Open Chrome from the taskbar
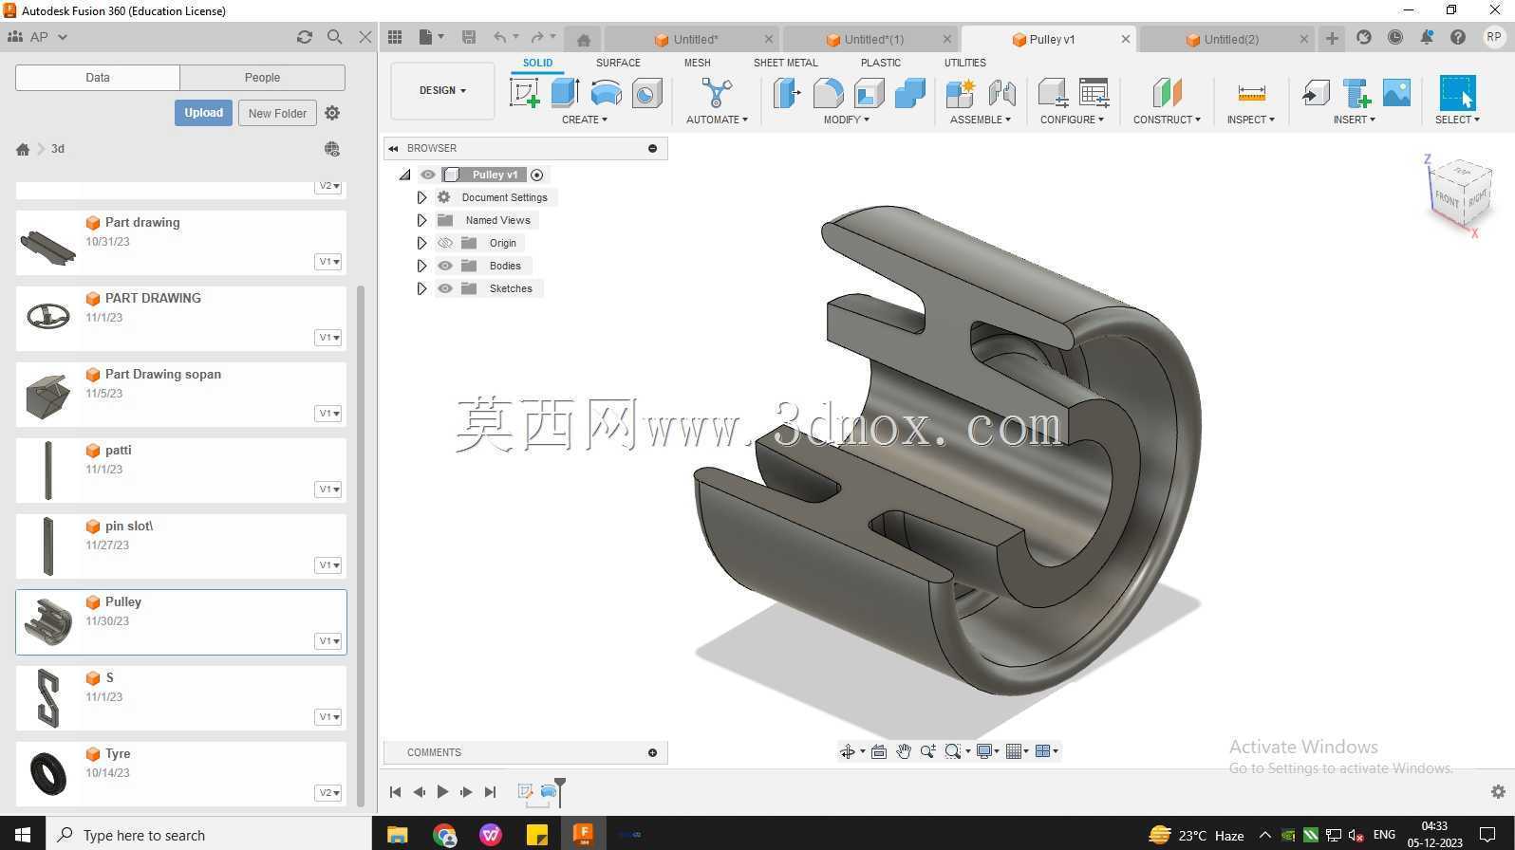Viewport: 1515px width, 850px height. click(444, 835)
